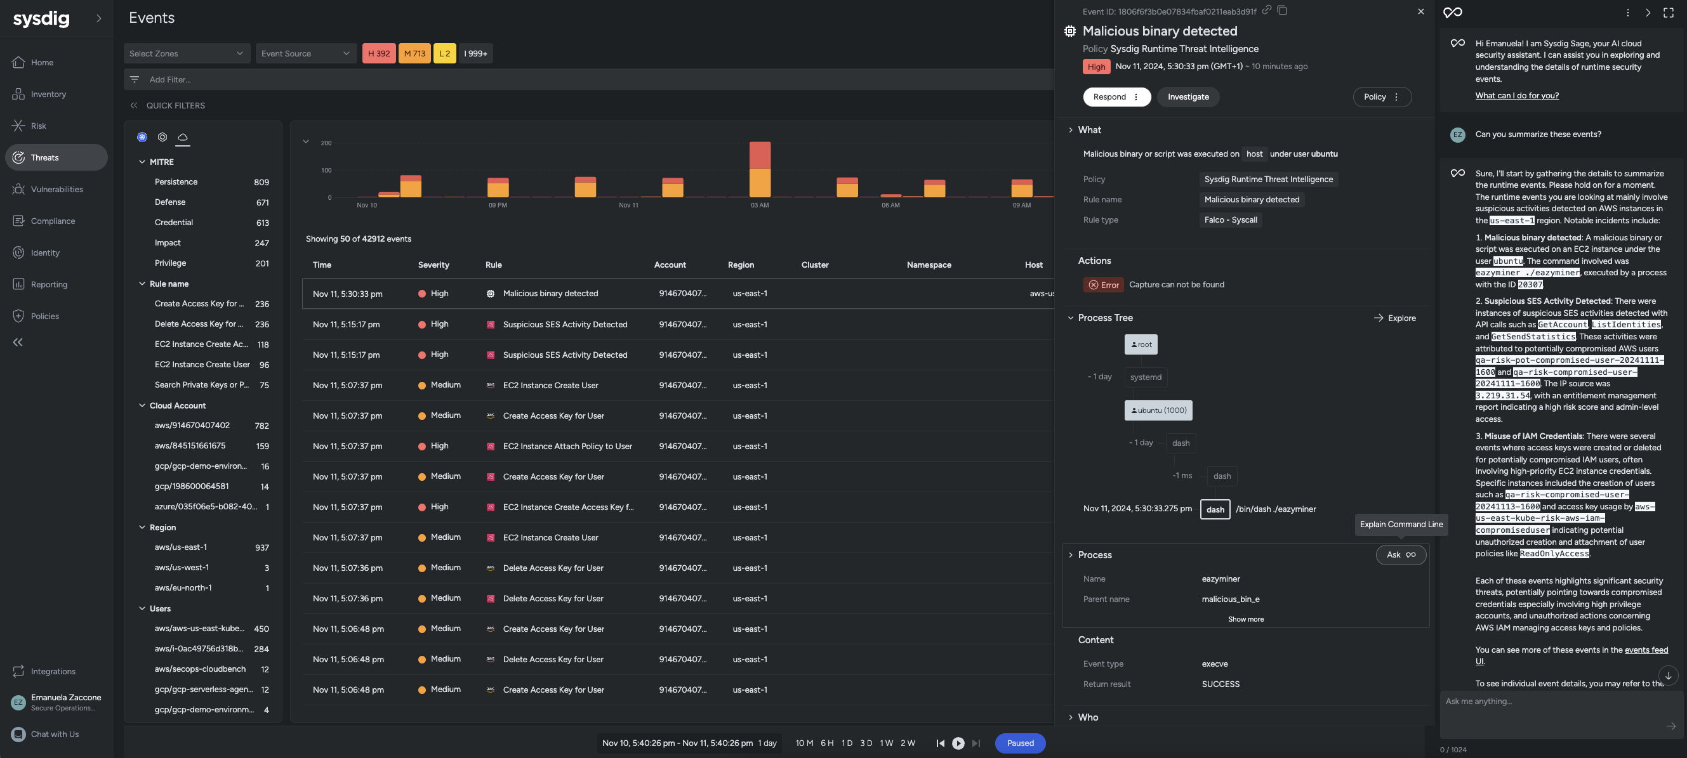The width and height of the screenshot is (1687, 758).
Task: Click the Investigate button
Action: 1188,97
